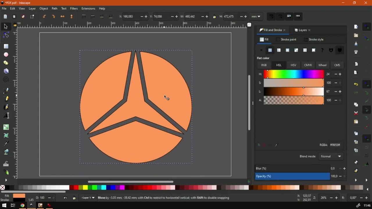
Task: Choose the Paint bucket tool
Action: point(6,152)
